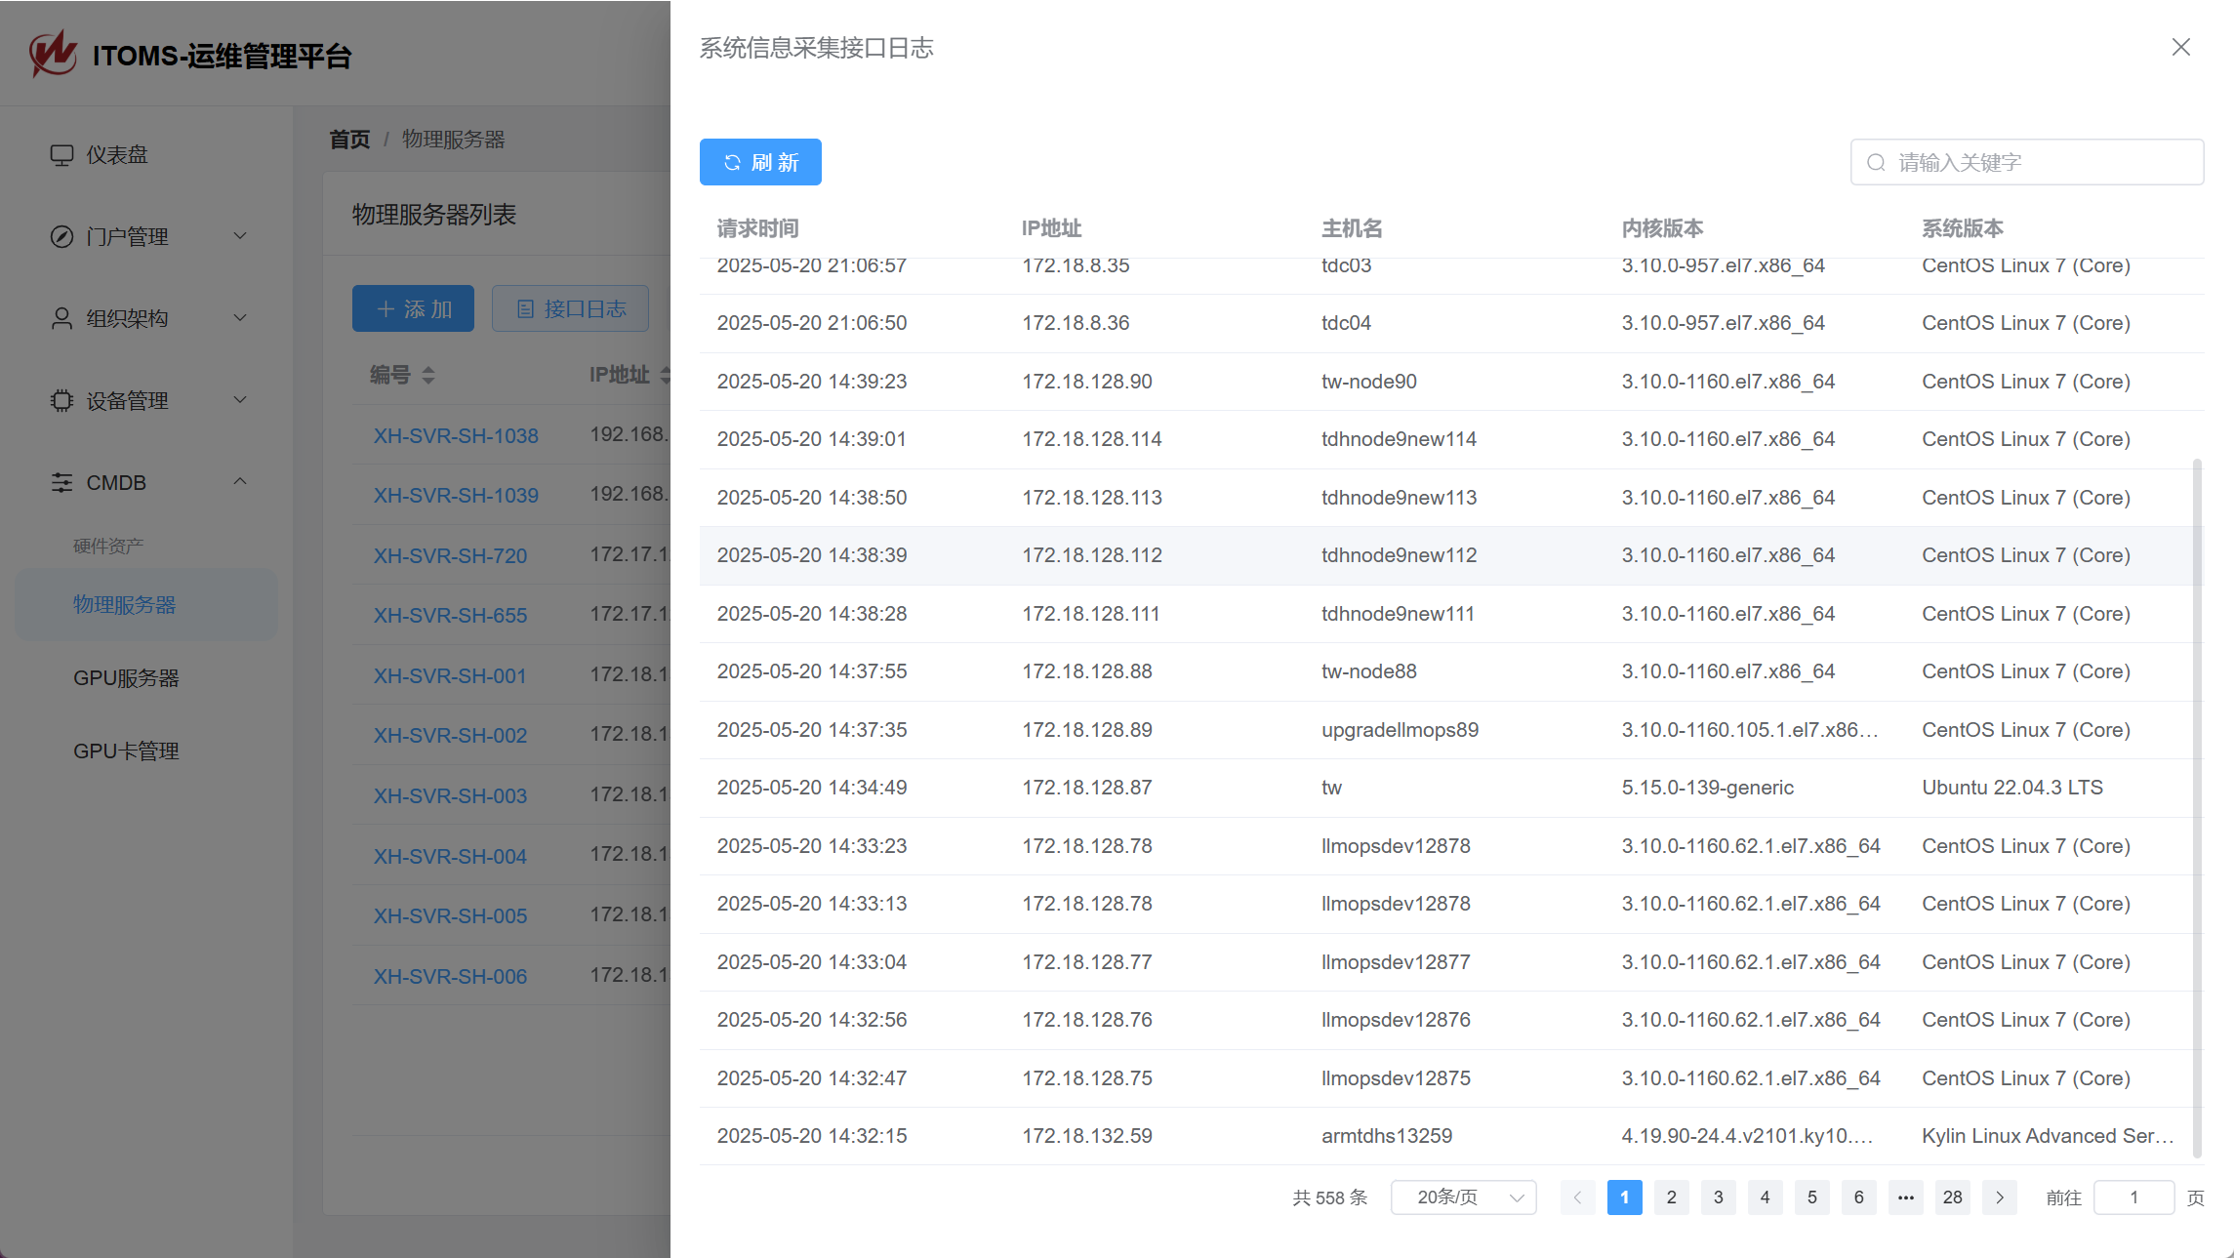
Task: Click request time 2025-05-20 21:06:50
Action: coord(811,323)
